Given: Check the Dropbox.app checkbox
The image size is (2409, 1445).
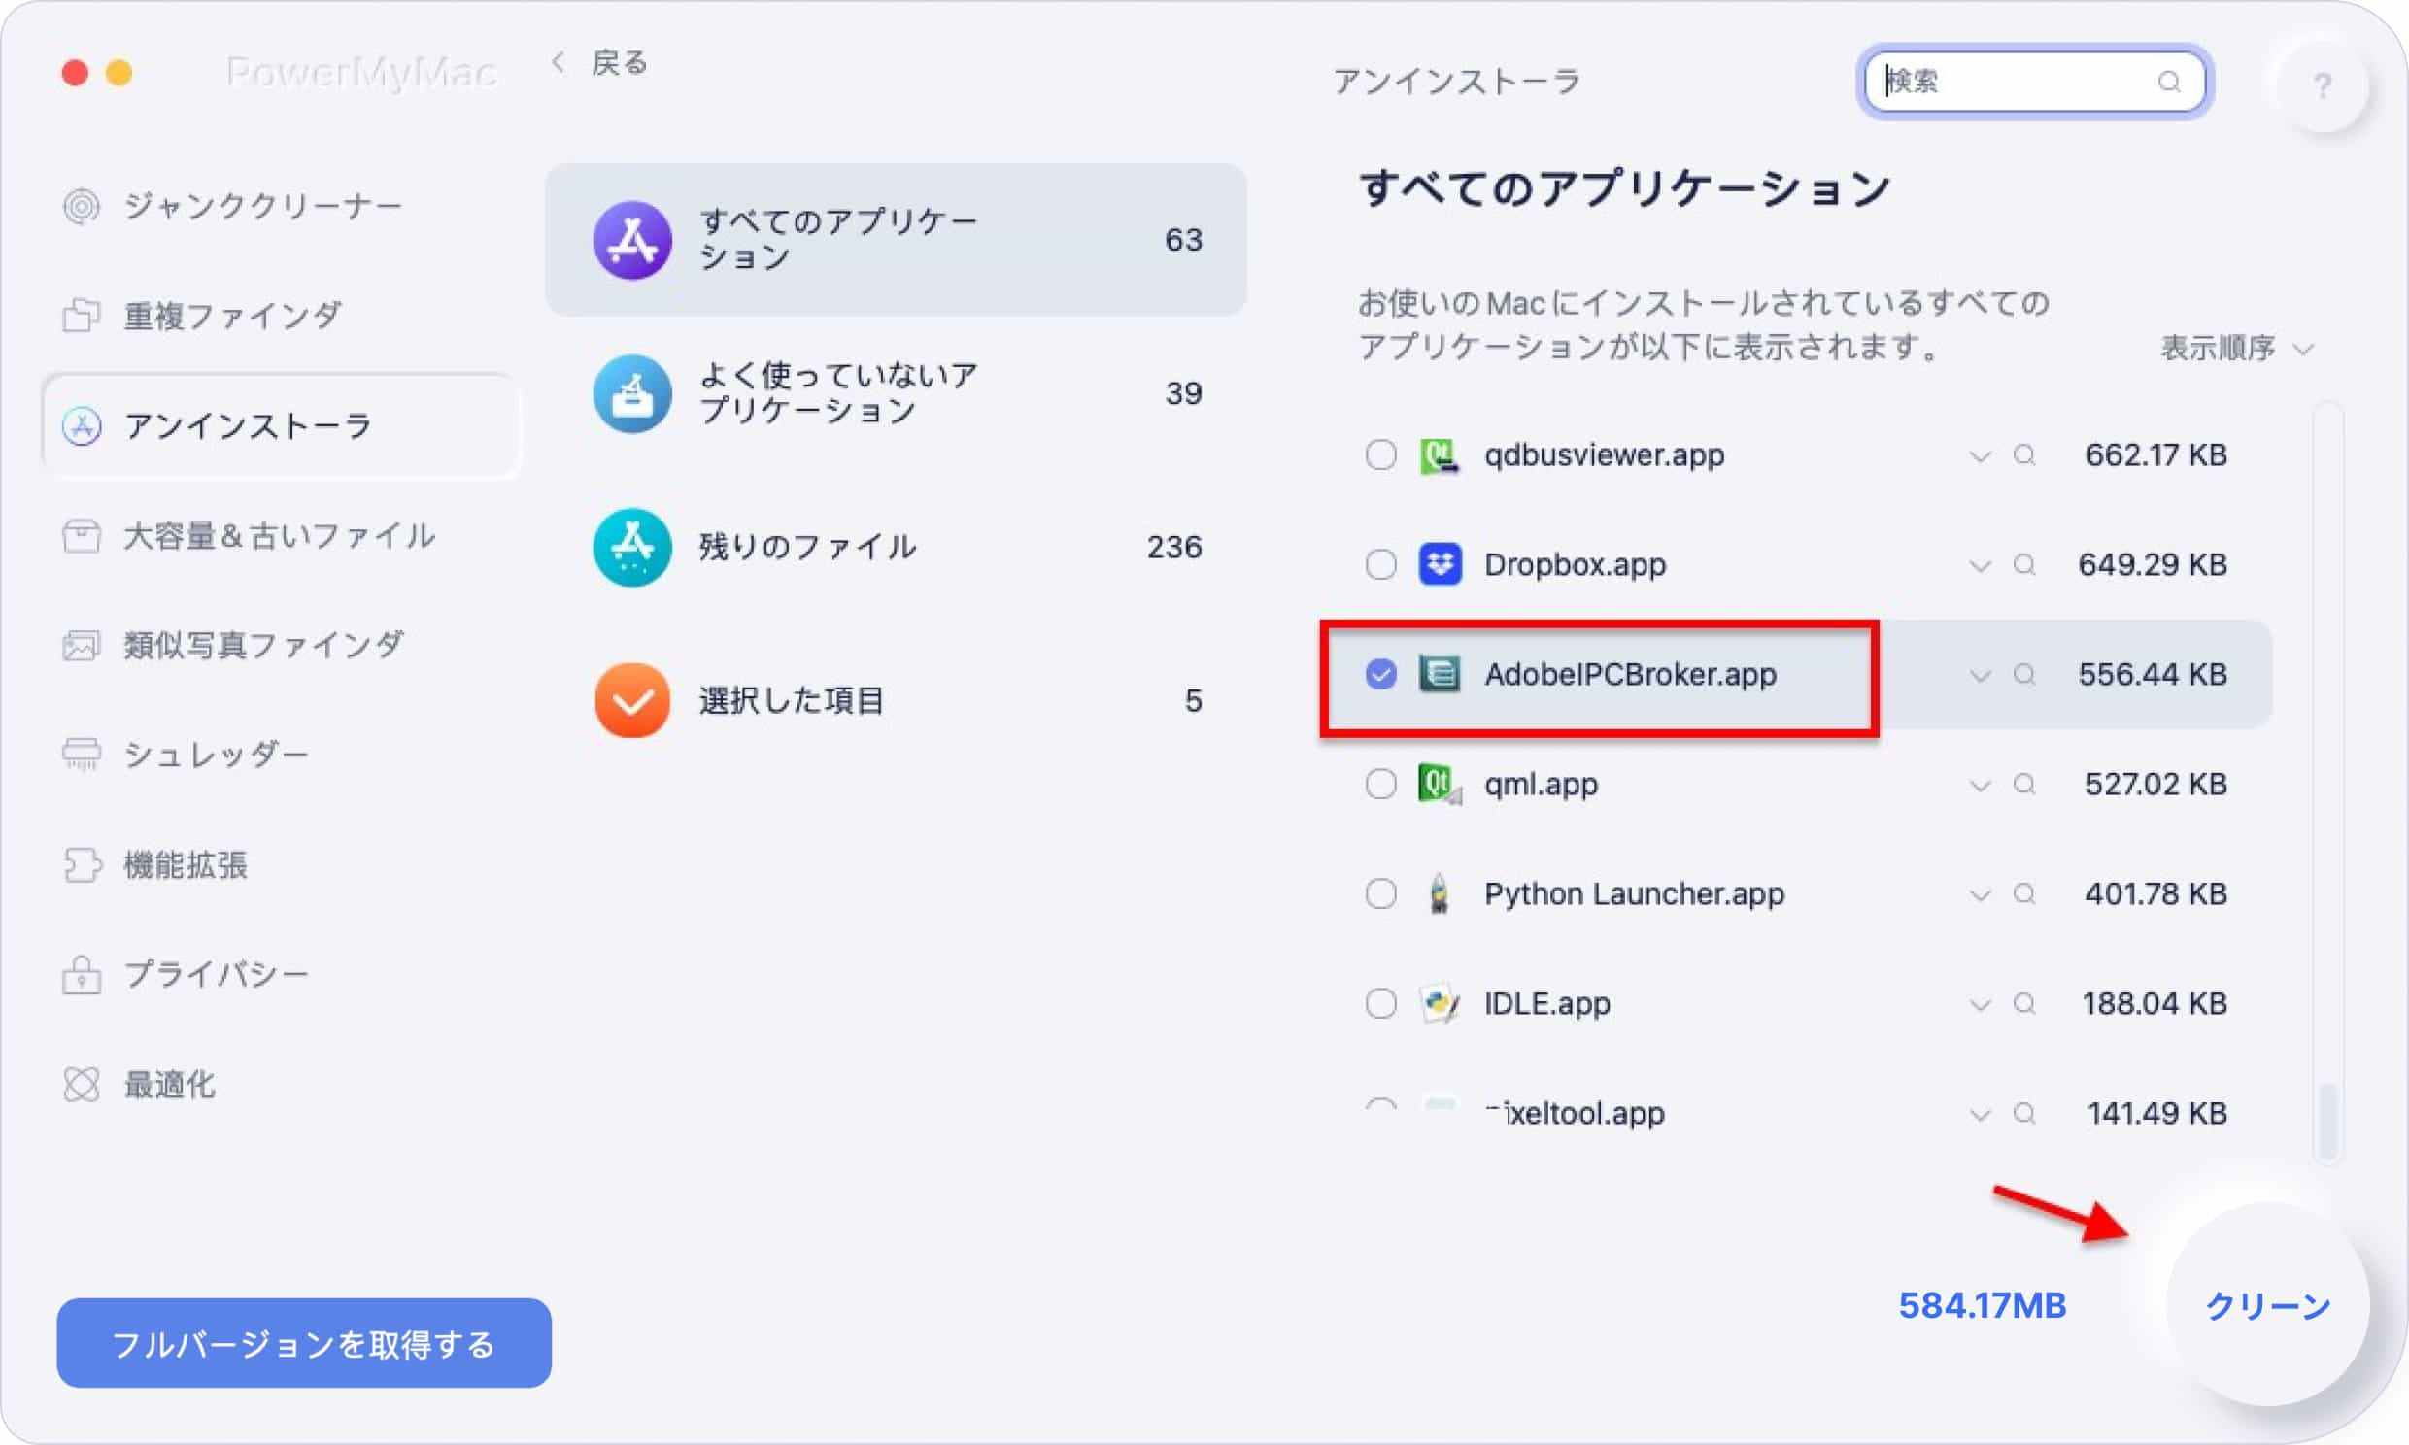Looking at the screenshot, I should 1380,565.
